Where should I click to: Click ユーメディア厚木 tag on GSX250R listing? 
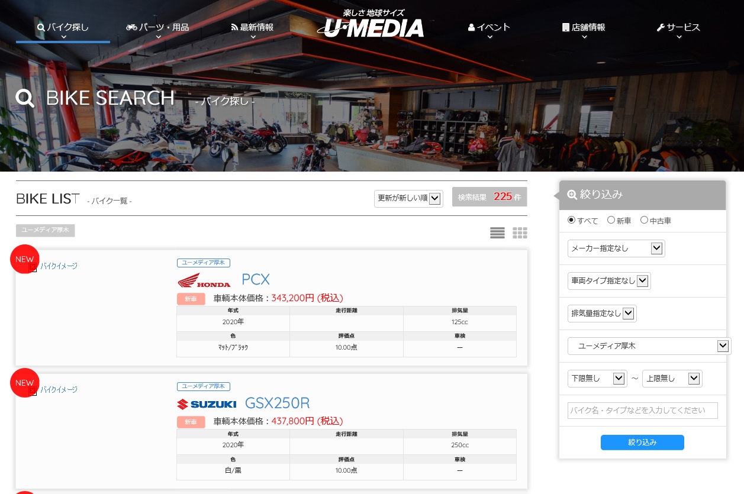(204, 386)
